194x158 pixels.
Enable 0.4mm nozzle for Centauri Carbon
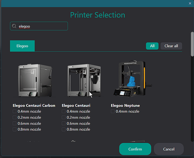[x=14, y=111]
